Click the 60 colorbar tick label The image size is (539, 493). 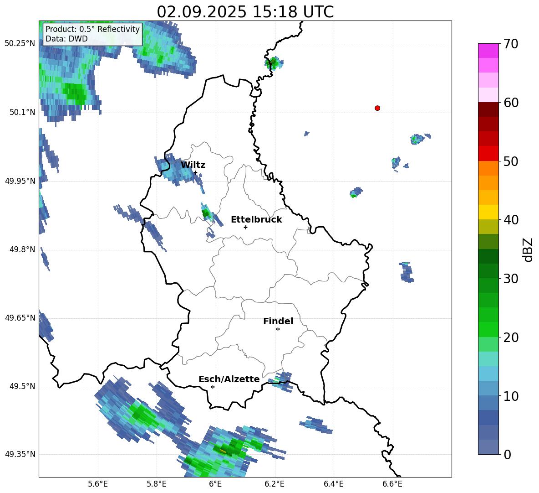pyautogui.click(x=511, y=103)
